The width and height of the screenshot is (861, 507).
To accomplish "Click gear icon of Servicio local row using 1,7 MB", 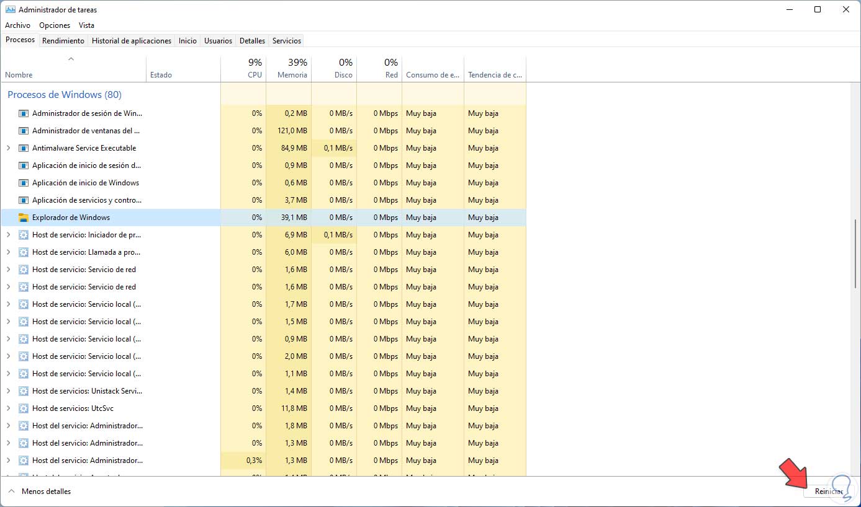I will (24, 304).
